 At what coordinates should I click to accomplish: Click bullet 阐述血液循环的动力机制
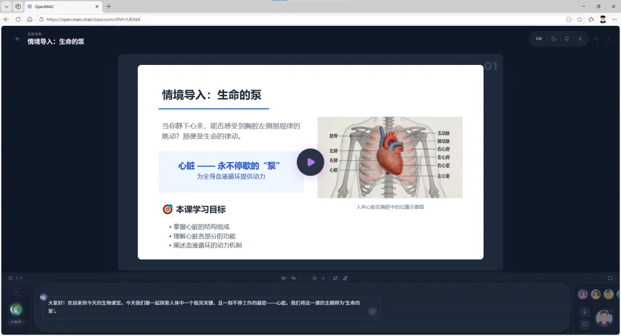(208, 245)
